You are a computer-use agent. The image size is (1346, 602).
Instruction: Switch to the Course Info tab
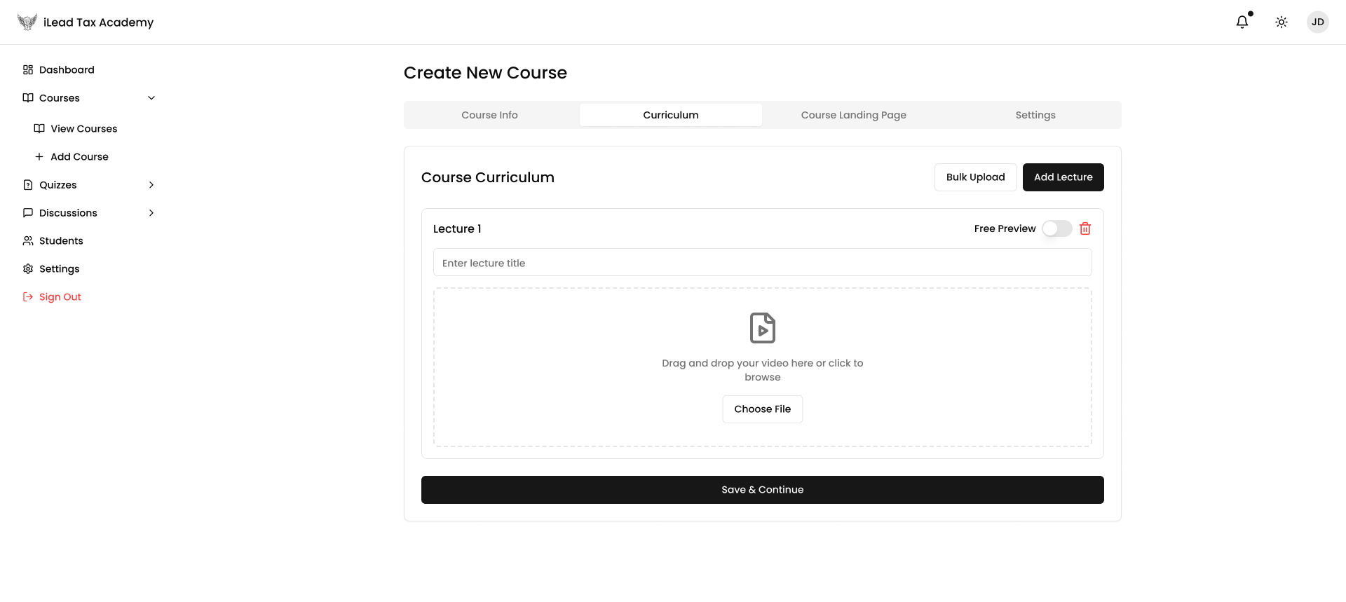click(x=489, y=115)
